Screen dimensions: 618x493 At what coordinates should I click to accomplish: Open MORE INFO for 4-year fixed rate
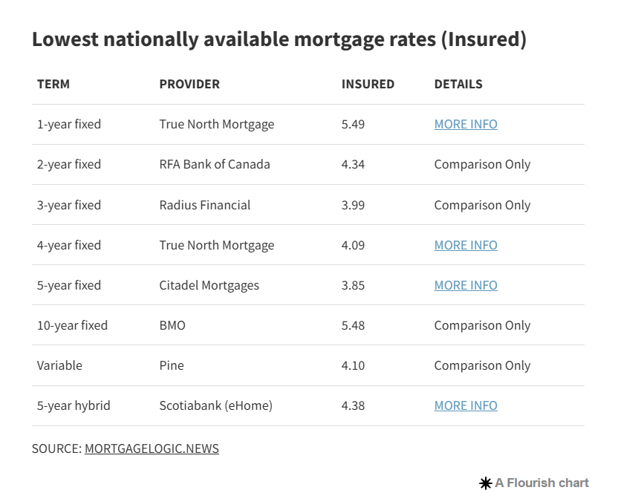(x=466, y=246)
